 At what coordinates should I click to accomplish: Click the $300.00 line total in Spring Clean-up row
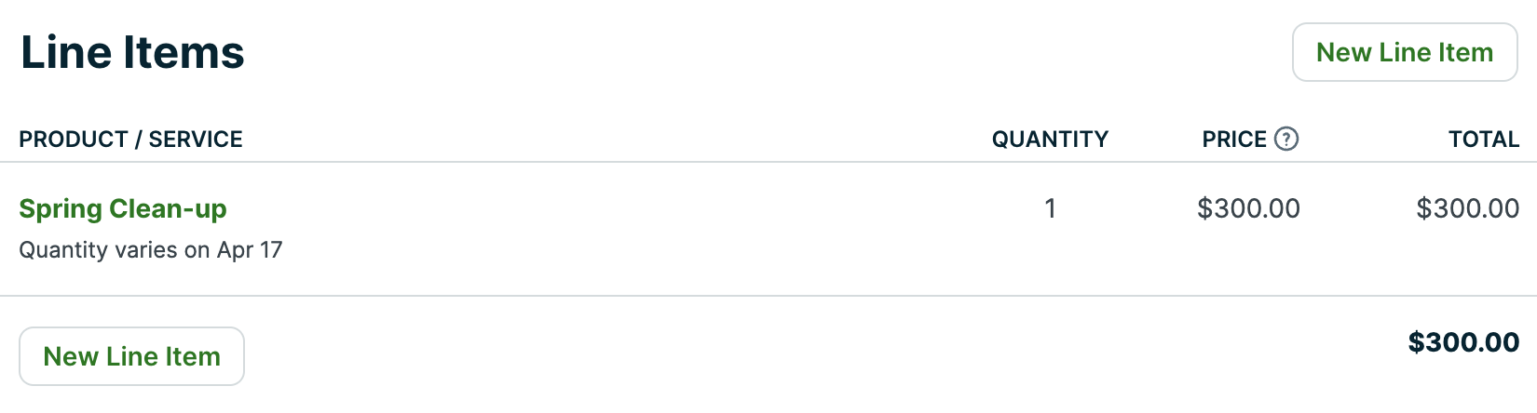[x=1467, y=208]
